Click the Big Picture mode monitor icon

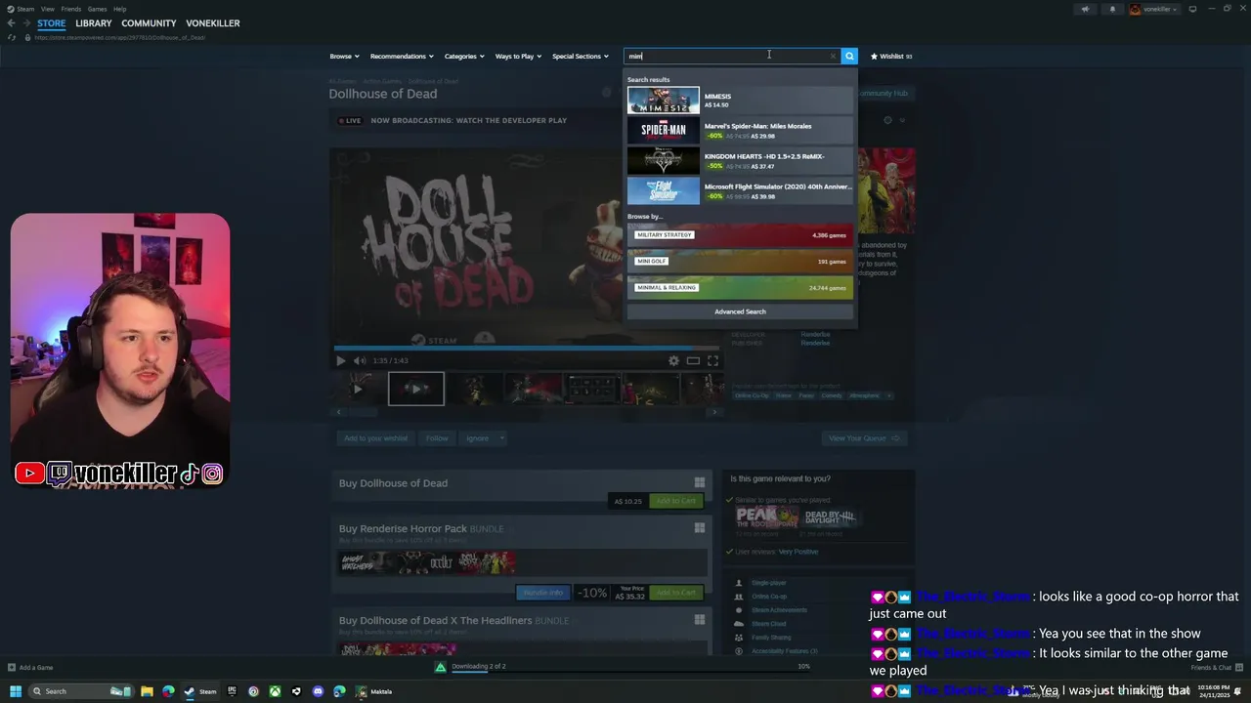tap(1192, 9)
